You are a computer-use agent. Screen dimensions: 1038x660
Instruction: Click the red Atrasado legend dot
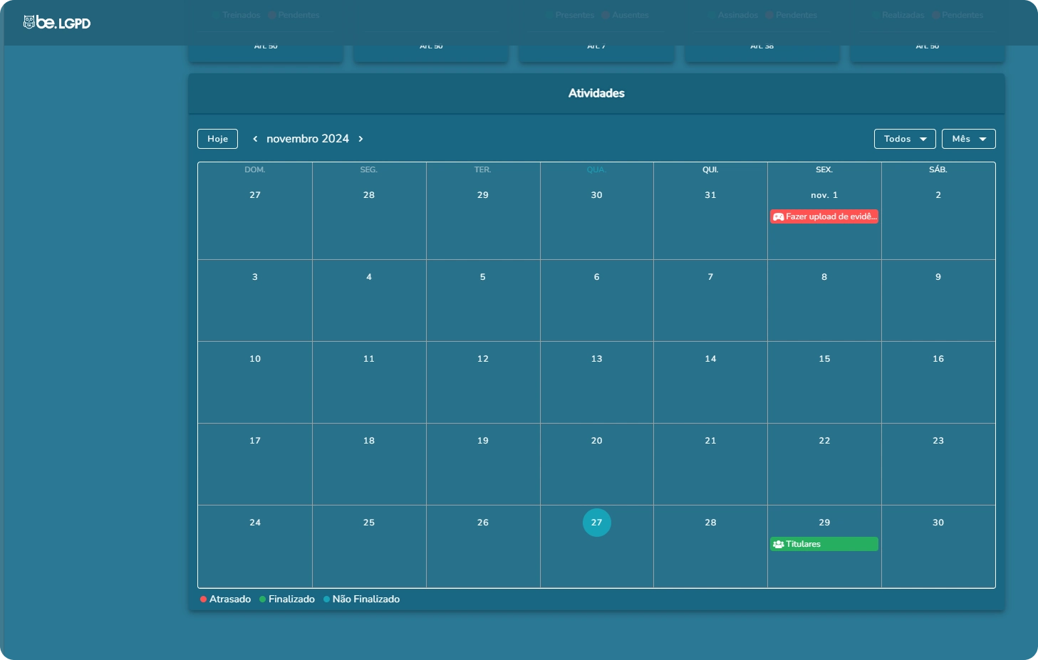click(x=204, y=599)
